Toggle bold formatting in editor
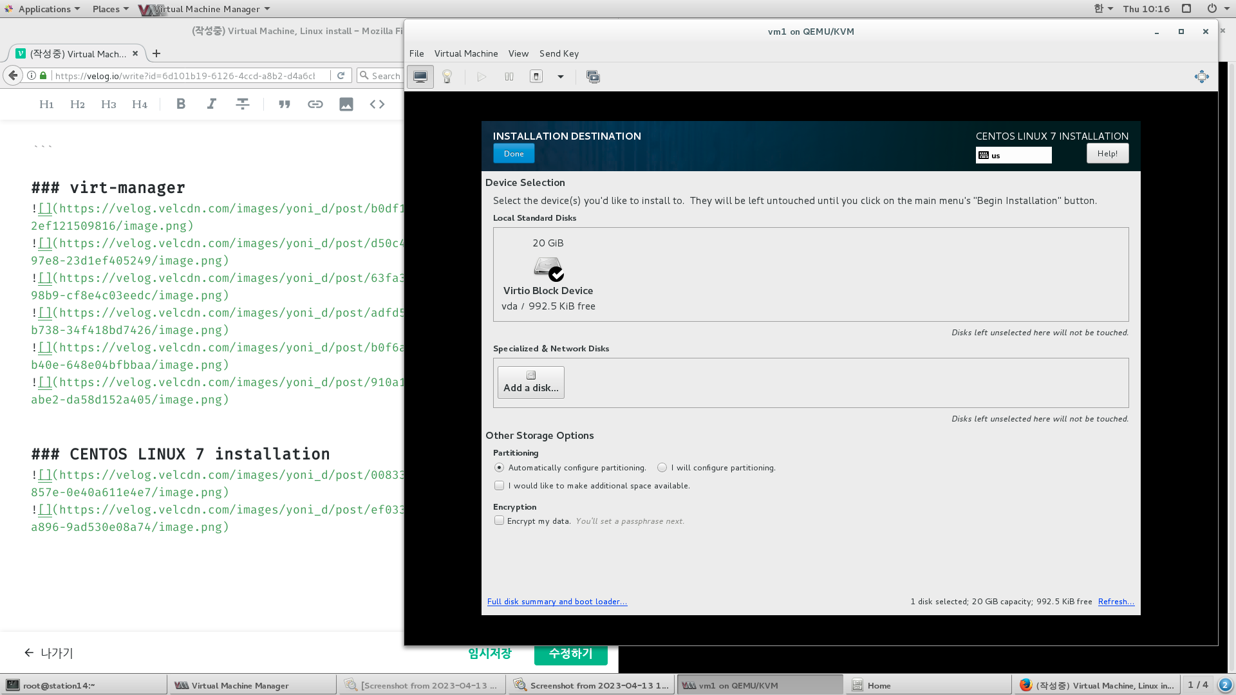The image size is (1236, 695). coord(181,104)
